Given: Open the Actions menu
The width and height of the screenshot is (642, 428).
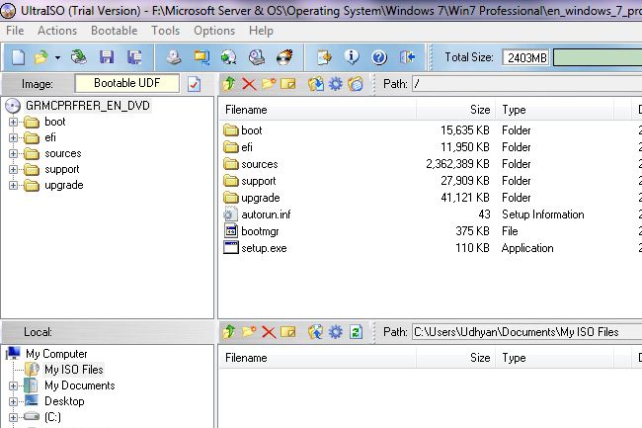Looking at the screenshot, I should [57, 31].
